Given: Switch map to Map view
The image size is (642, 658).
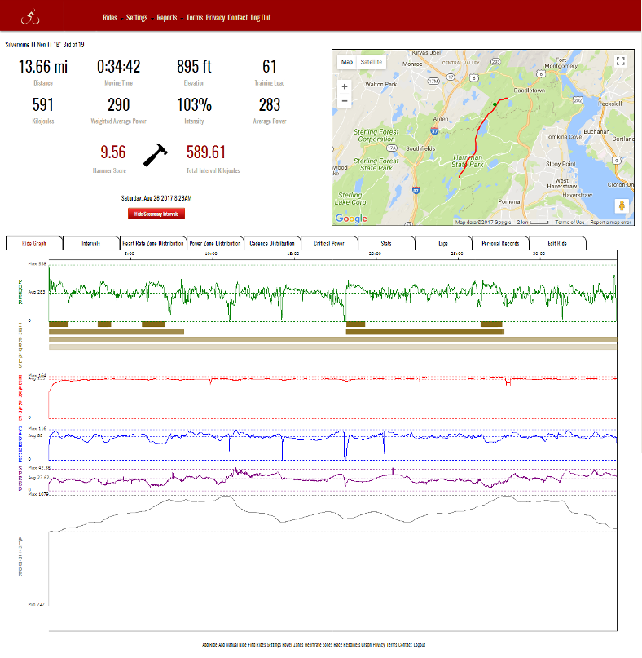Looking at the screenshot, I should [347, 62].
